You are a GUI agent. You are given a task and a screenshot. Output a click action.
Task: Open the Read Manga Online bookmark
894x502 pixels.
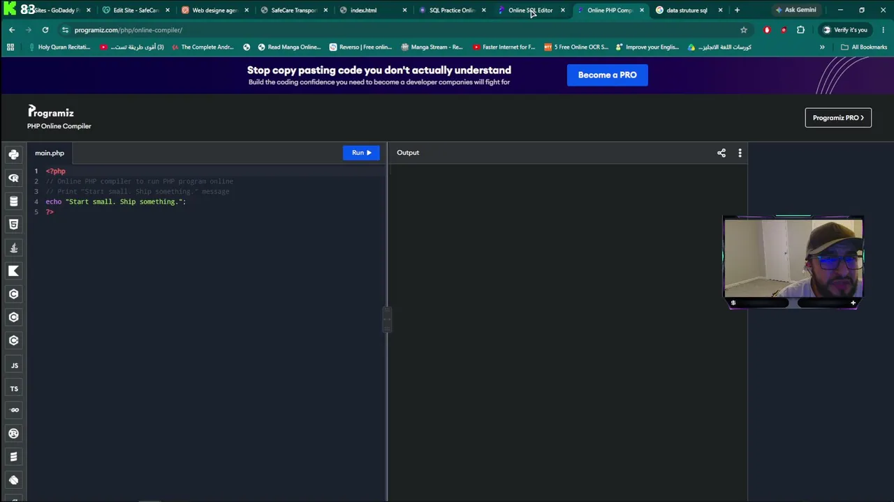tap(288, 47)
